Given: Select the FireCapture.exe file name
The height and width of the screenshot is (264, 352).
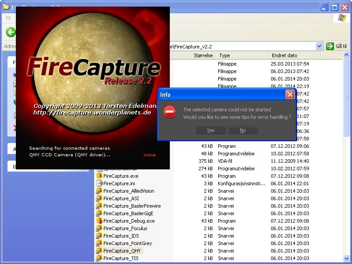Looking at the screenshot, I should coord(121,176).
